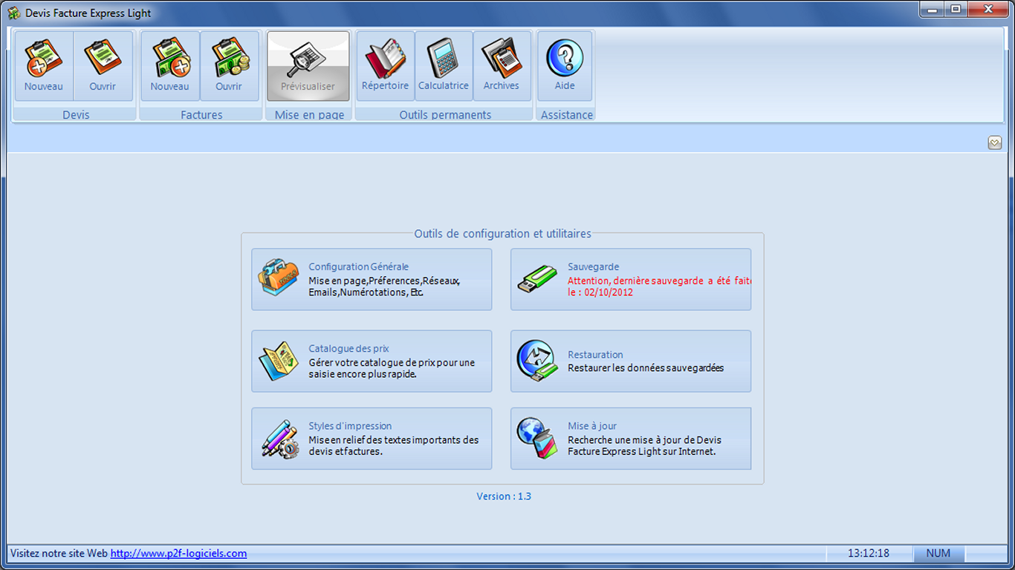
Task: Check for Mise à jour online
Action: (631, 439)
